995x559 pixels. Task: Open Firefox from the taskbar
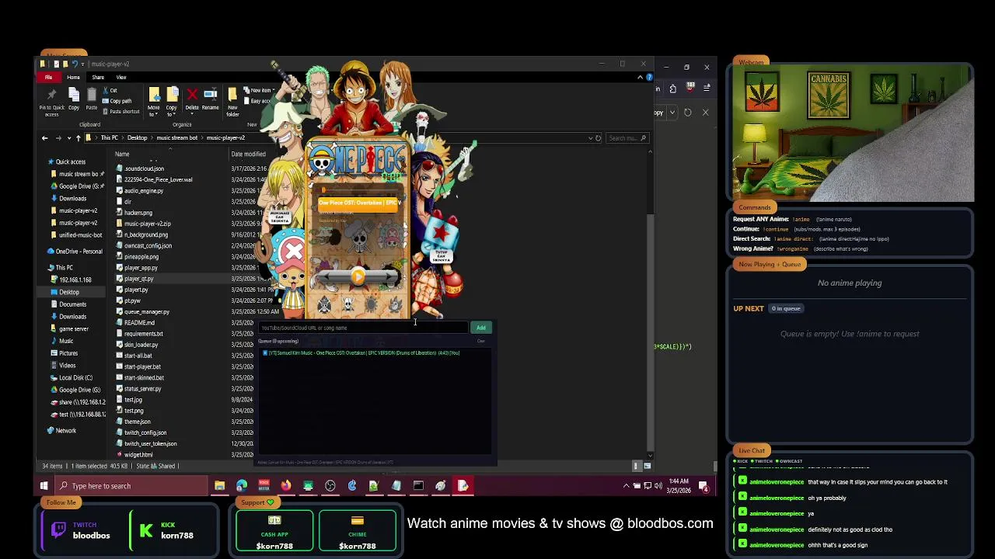(286, 486)
